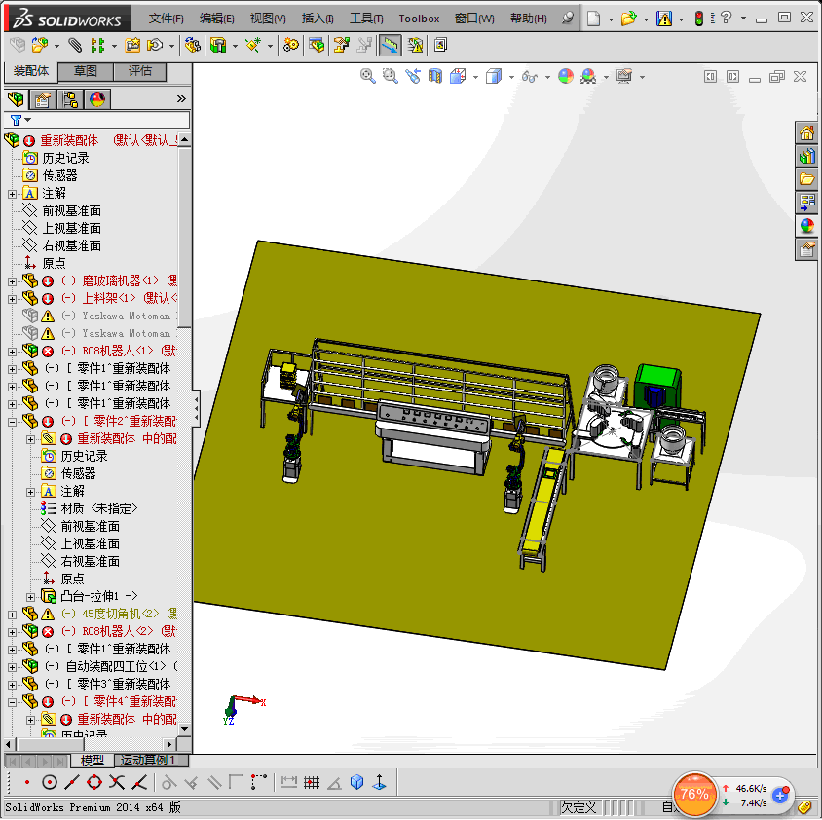The height and width of the screenshot is (820, 822).
Task: Open the 帮助(H) menu
Action: (528, 19)
